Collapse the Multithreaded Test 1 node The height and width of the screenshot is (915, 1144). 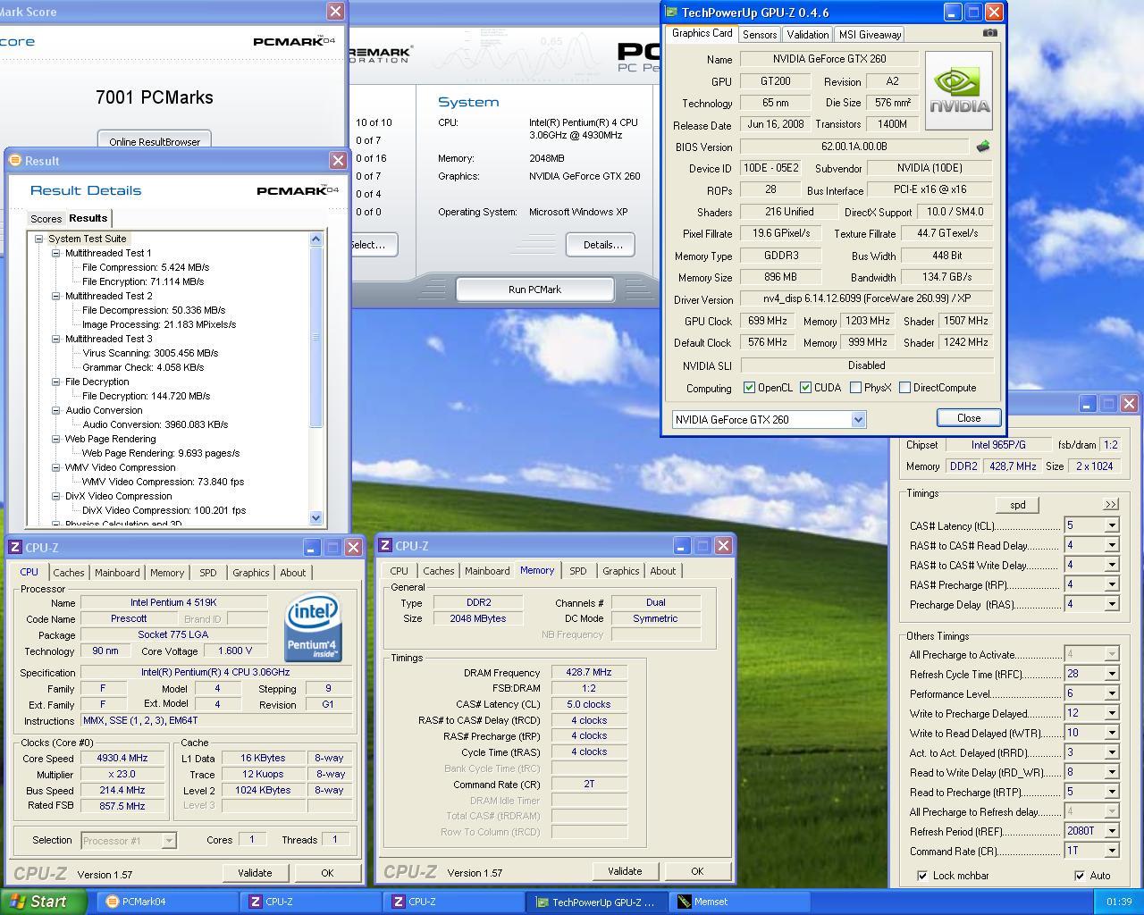coord(55,253)
